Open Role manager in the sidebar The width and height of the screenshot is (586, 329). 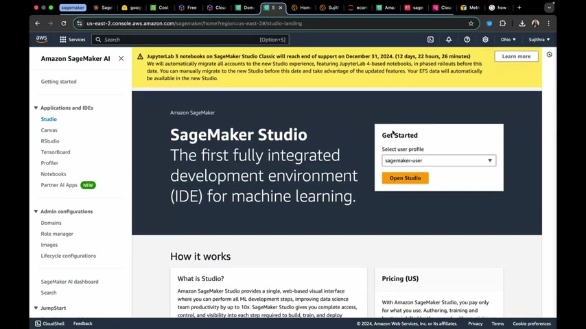coord(57,234)
